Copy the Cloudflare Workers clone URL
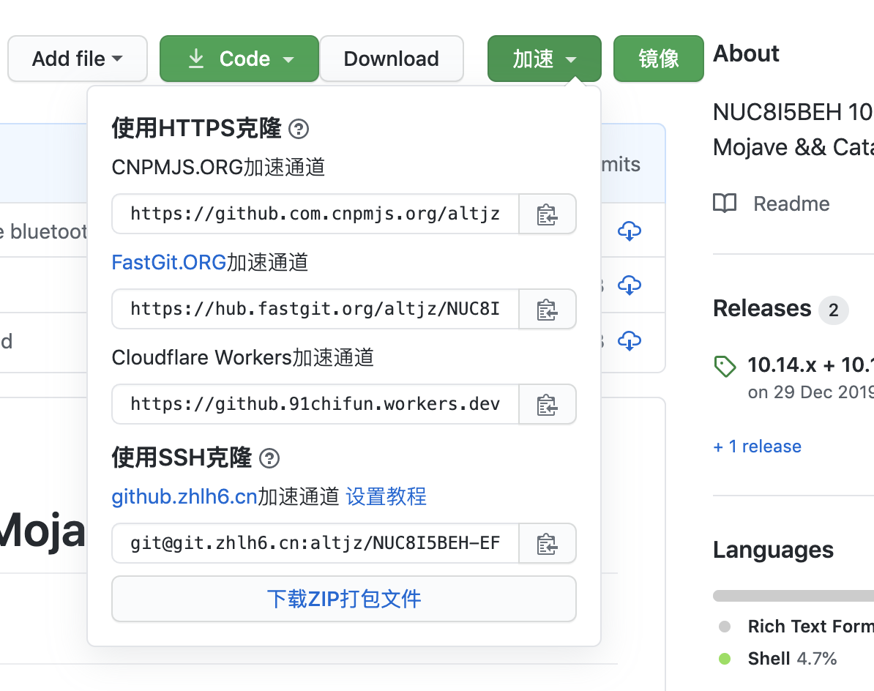Image resolution: width=874 pixels, height=691 pixels. coord(547,405)
